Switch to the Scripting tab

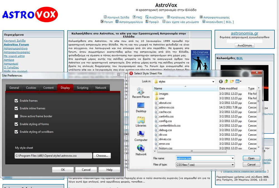coord(83,88)
